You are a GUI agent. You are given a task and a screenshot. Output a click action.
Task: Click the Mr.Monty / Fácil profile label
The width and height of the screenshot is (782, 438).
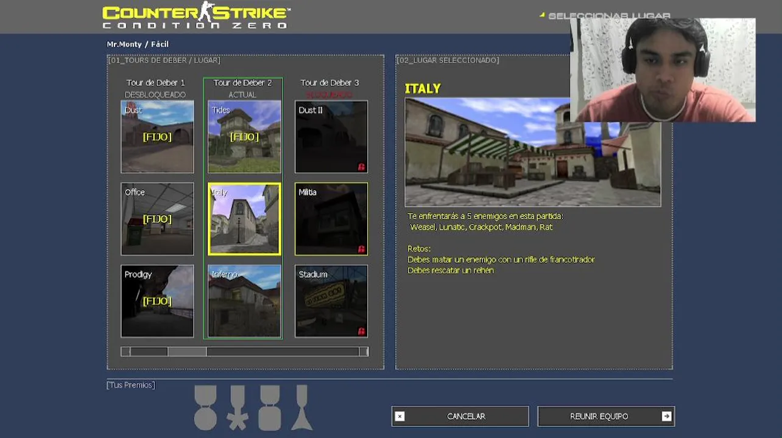pos(138,44)
